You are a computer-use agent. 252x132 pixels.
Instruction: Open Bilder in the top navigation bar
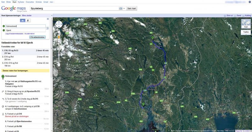9,2
